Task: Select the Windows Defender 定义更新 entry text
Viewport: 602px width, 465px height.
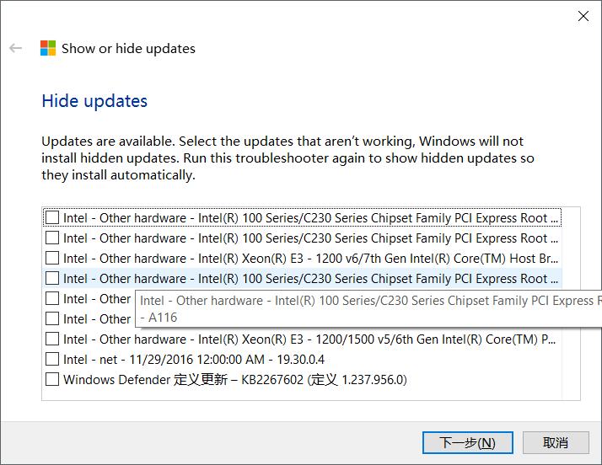Action: (x=234, y=380)
